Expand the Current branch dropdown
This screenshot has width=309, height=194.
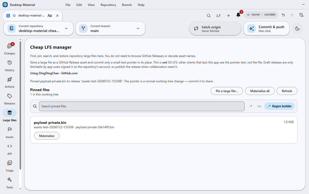point(110,28)
